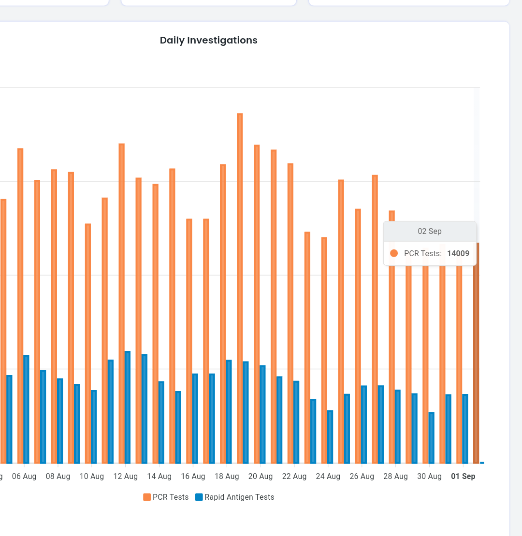Click the 06 Aug x-axis label
The height and width of the screenshot is (536, 522).
click(24, 476)
